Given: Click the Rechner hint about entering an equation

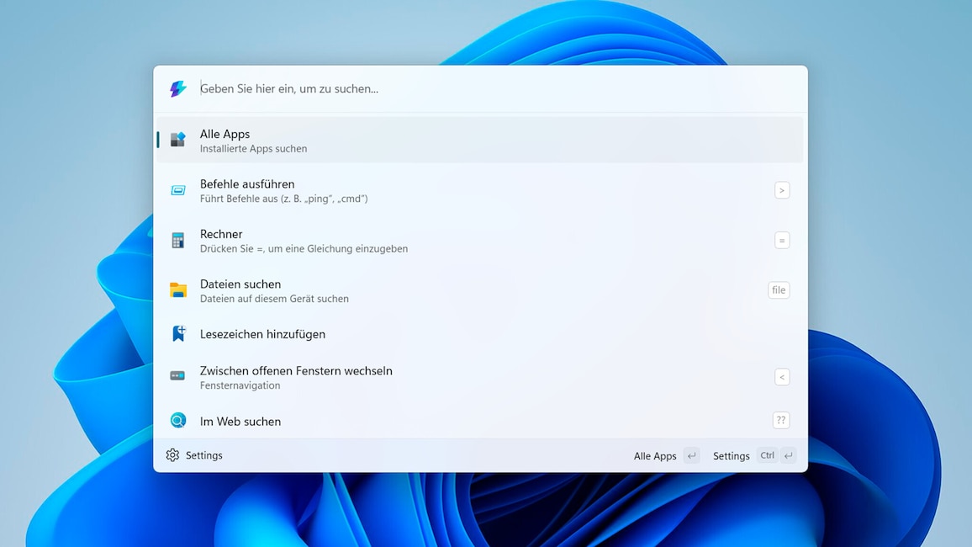Looking at the screenshot, I should (x=304, y=249).
